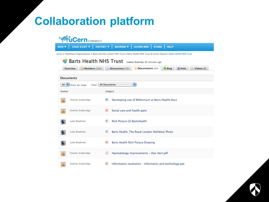Click the uCern Connect logo
This screenshot has height=202, width=269.
tap(80, 39)
